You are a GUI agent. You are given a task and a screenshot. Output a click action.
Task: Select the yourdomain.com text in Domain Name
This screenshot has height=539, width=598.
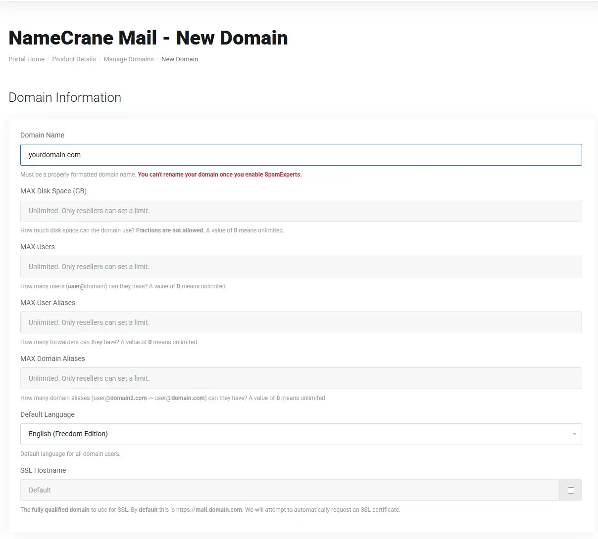coord(54,154)
